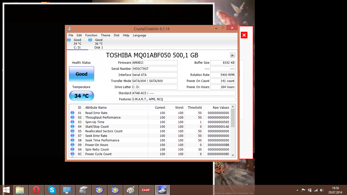Viewport: 347px width, 195px height.
Task: Click the attribute list scrollbar thumb
Action: click(x=233, y=118)
